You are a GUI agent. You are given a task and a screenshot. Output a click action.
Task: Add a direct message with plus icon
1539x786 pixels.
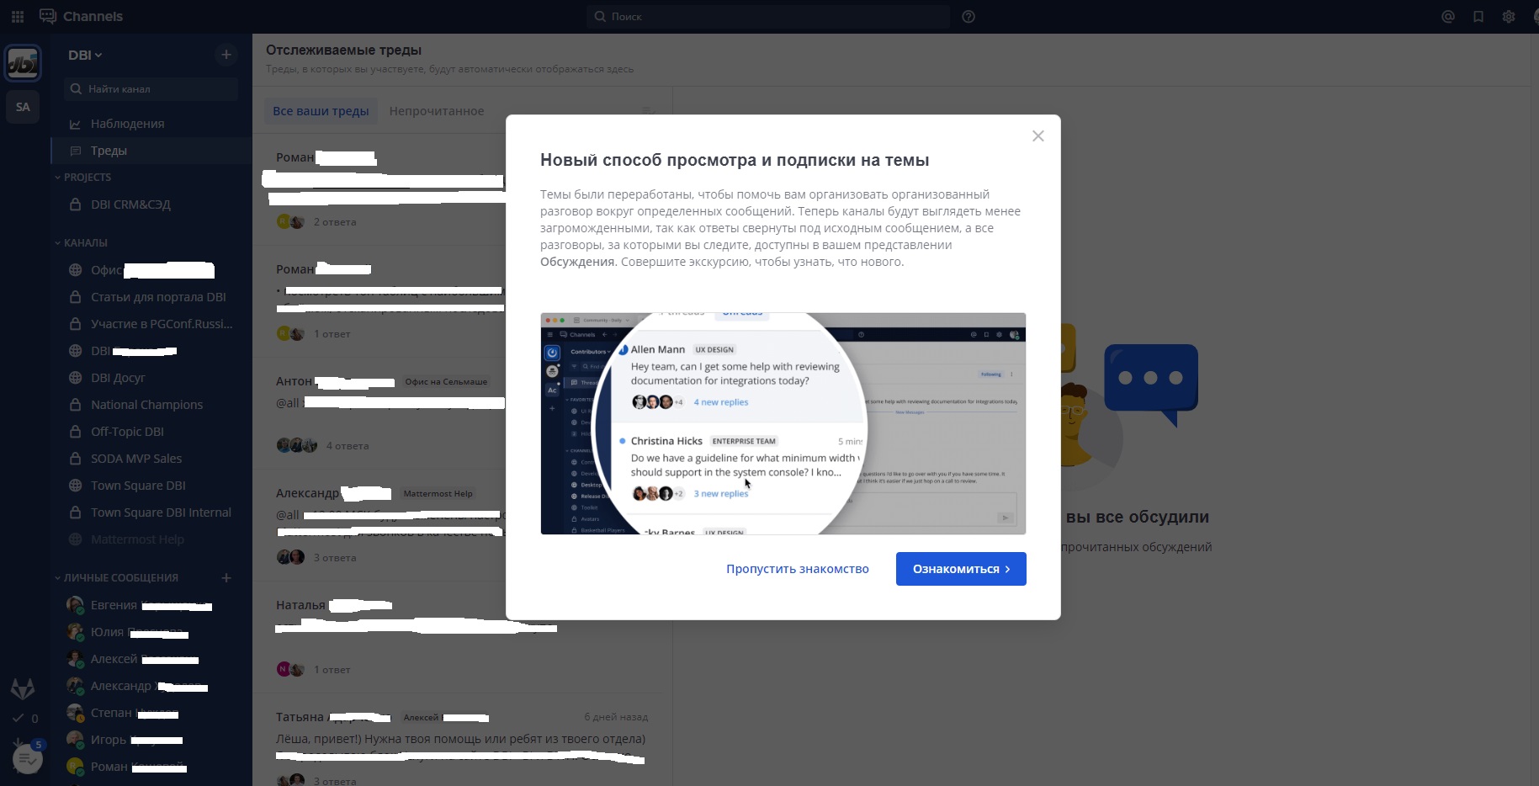226,578
